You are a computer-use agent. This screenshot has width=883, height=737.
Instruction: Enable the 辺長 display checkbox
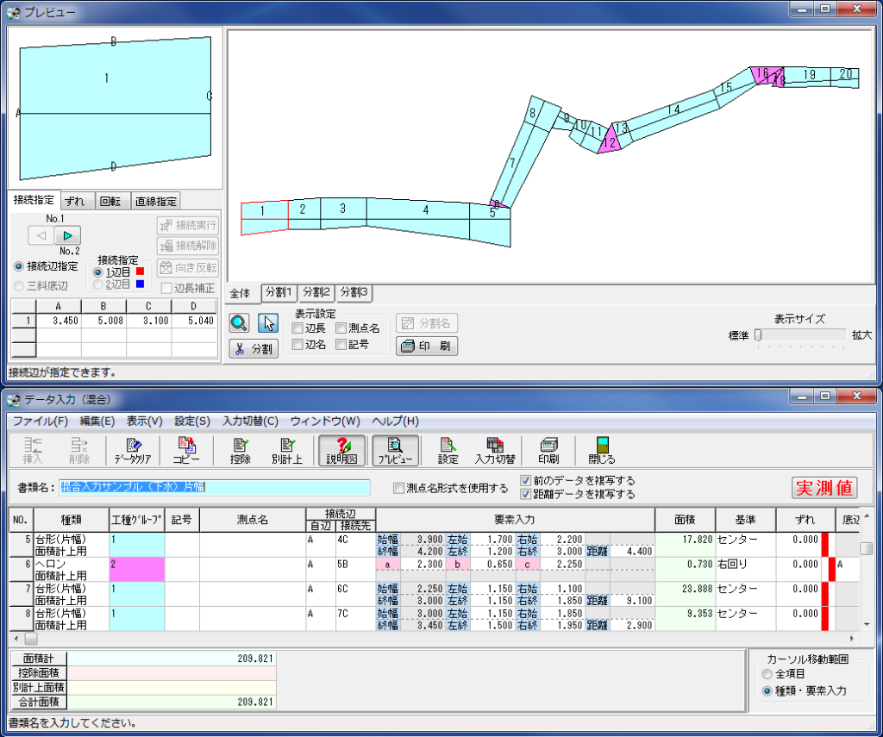point(297,328)
